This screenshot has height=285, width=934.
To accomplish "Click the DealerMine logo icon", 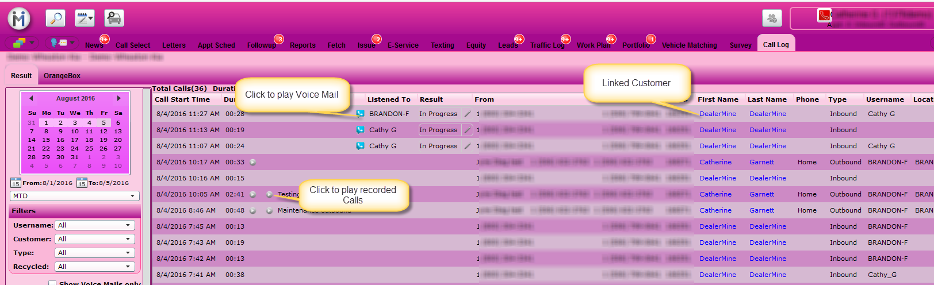I will 19,19.
